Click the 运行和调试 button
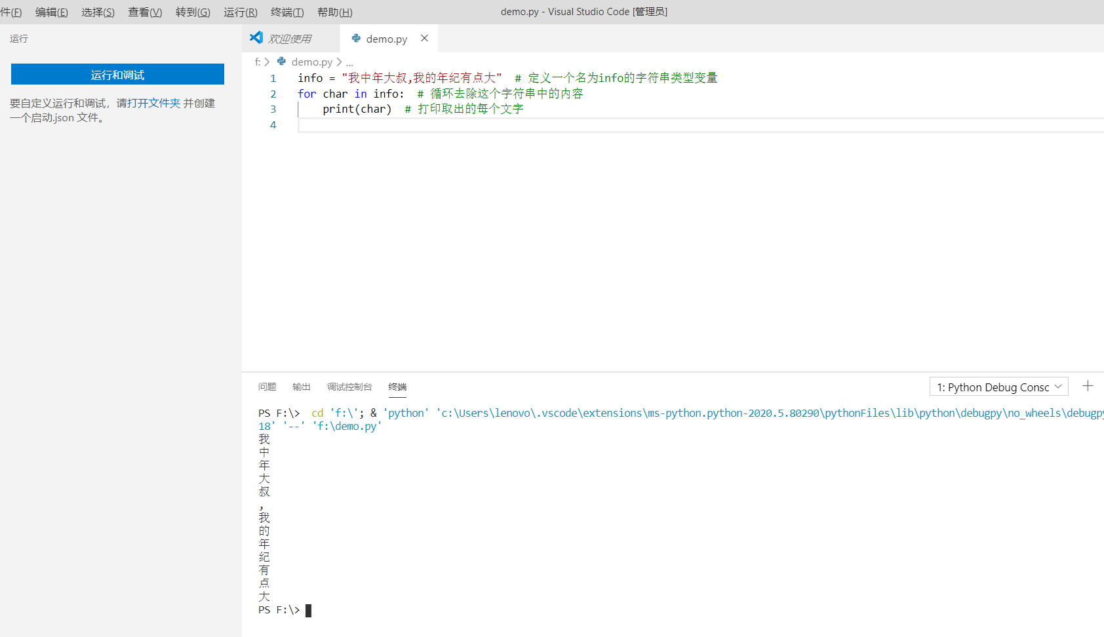1104x637 pixels. pos(117,74)
